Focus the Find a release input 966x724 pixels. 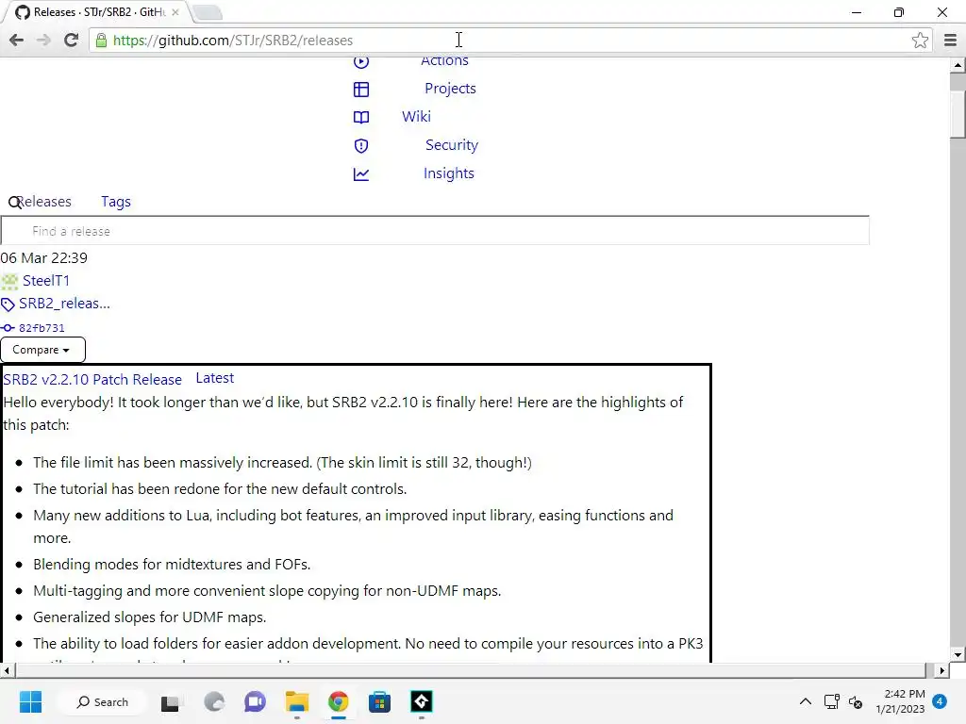pos(435,231)
